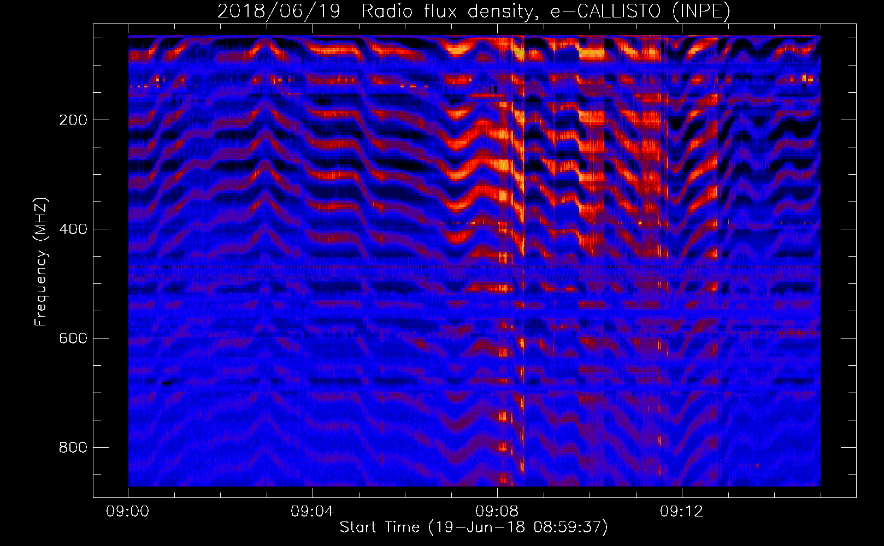Click the 09:00 time tick label
884x546 pixels.
coord(128,512)
